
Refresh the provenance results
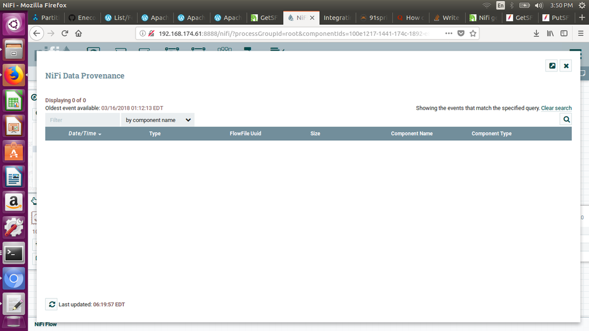tap(51, 304)
